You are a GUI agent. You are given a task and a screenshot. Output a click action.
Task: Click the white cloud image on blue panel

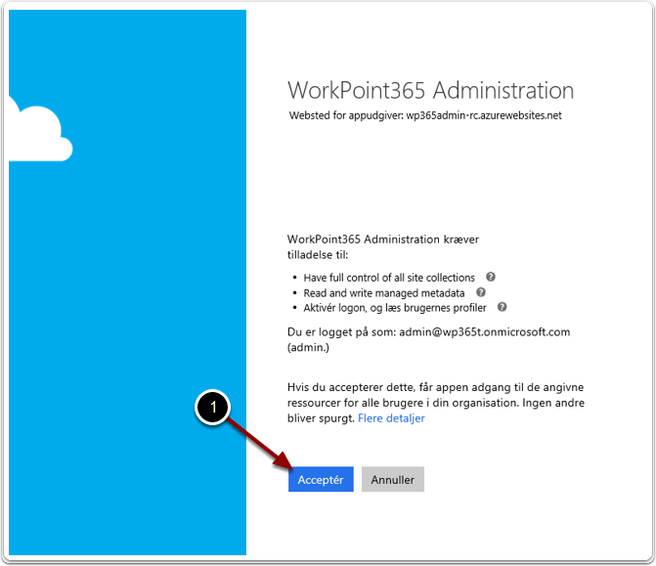point(41,129)
